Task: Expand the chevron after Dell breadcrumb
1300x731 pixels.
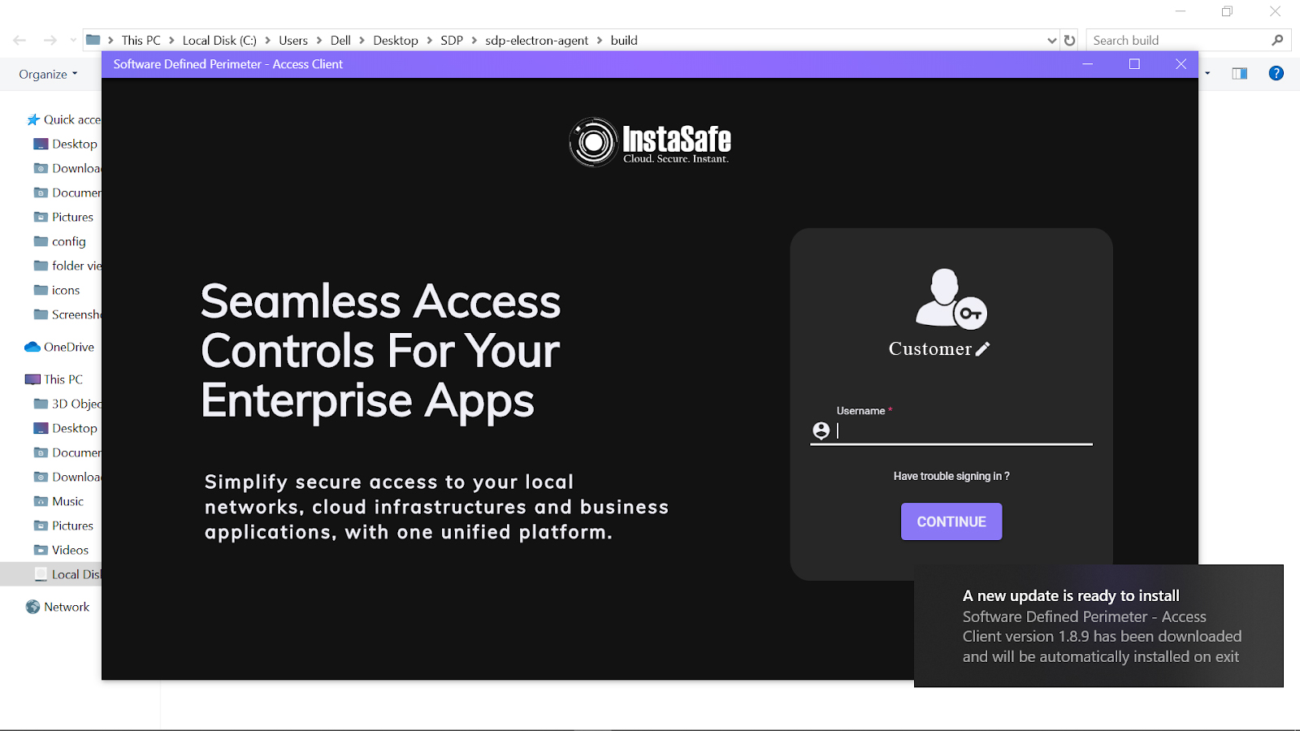Action: click(x=362, y=40)
